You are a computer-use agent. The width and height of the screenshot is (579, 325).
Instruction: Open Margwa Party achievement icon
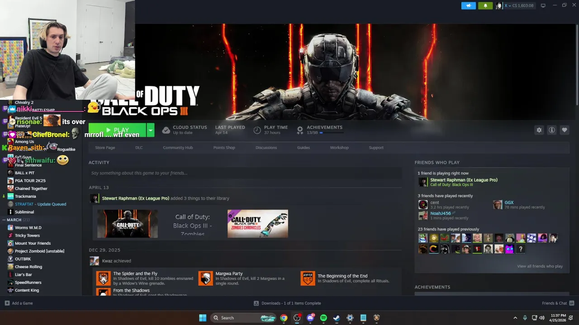coord(205,278)
